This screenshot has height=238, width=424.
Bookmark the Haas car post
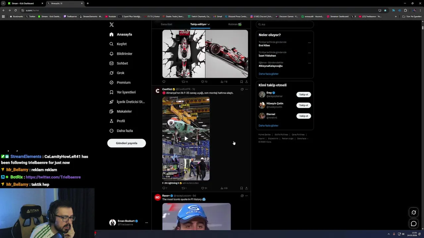(241, 82)
